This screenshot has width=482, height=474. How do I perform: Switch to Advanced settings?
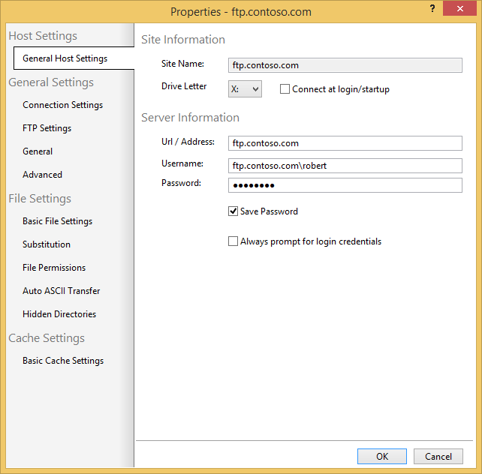click(42, 175)
